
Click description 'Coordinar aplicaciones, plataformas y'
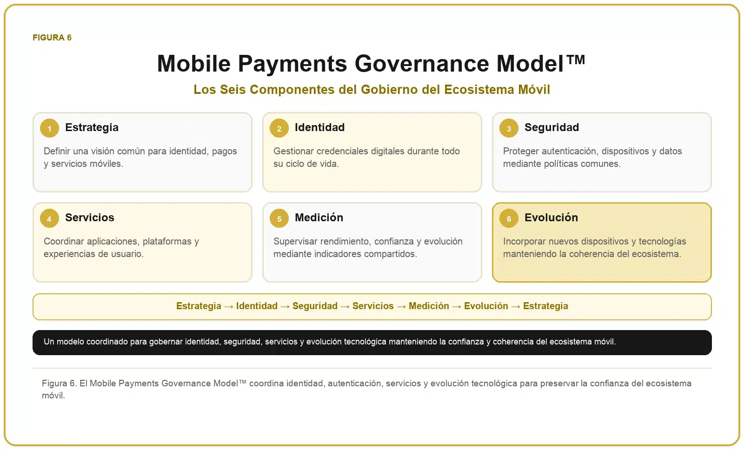(121, 247)
